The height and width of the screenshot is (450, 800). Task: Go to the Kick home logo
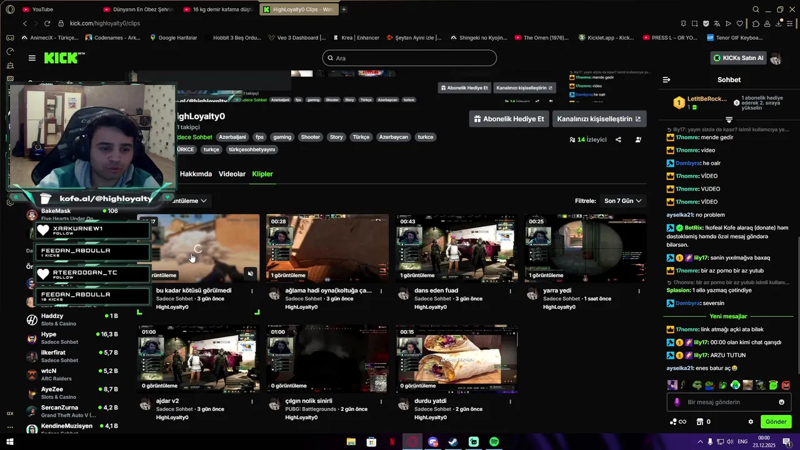click(x=64, y=58)
